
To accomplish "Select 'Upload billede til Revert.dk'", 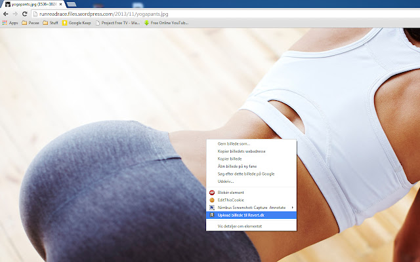I will 251,215.
